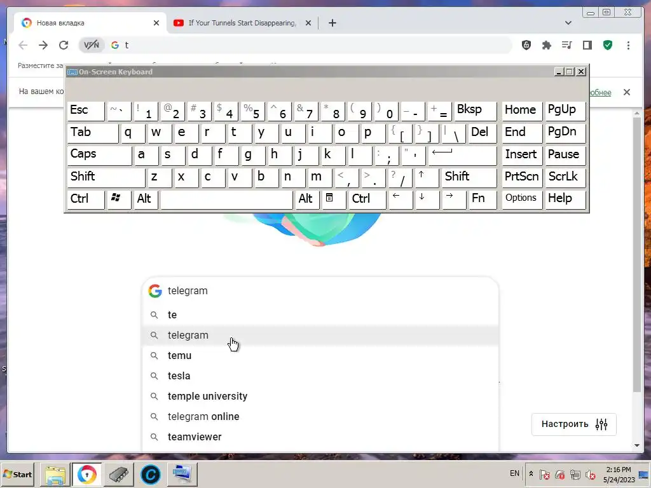Screen dimensions: 651x488
Task: Open the extensions puzzle icon
Action: [546, 45]
